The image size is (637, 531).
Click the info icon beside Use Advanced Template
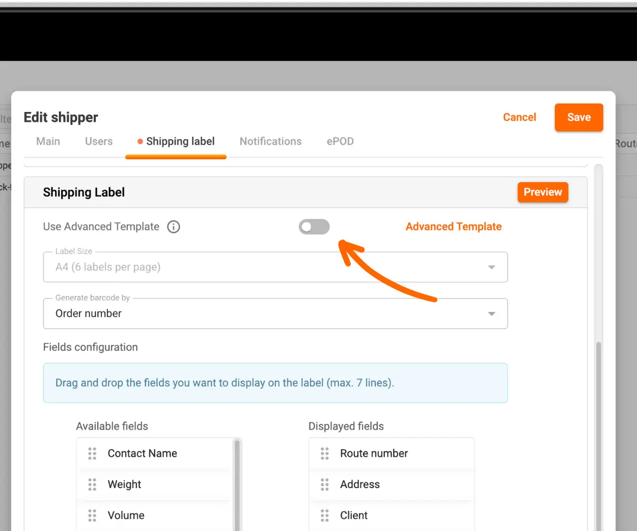click(174, 227)
